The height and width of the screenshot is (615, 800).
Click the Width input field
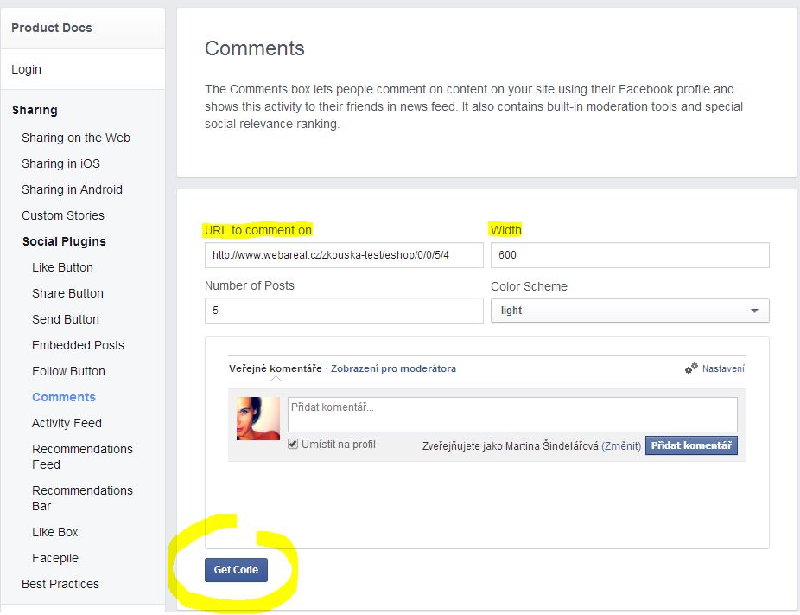630,255
